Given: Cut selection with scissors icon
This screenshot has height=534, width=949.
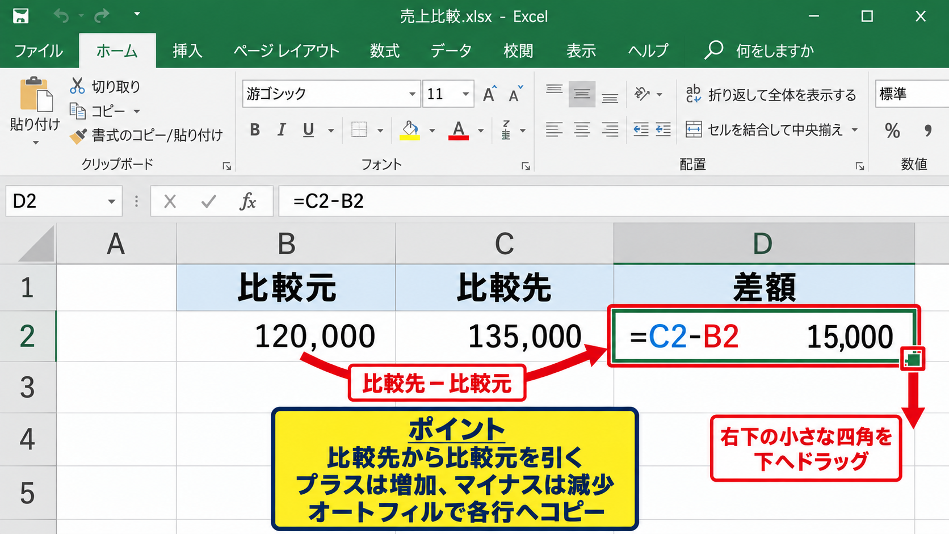Looking at the screenshot, I should 77,86.
